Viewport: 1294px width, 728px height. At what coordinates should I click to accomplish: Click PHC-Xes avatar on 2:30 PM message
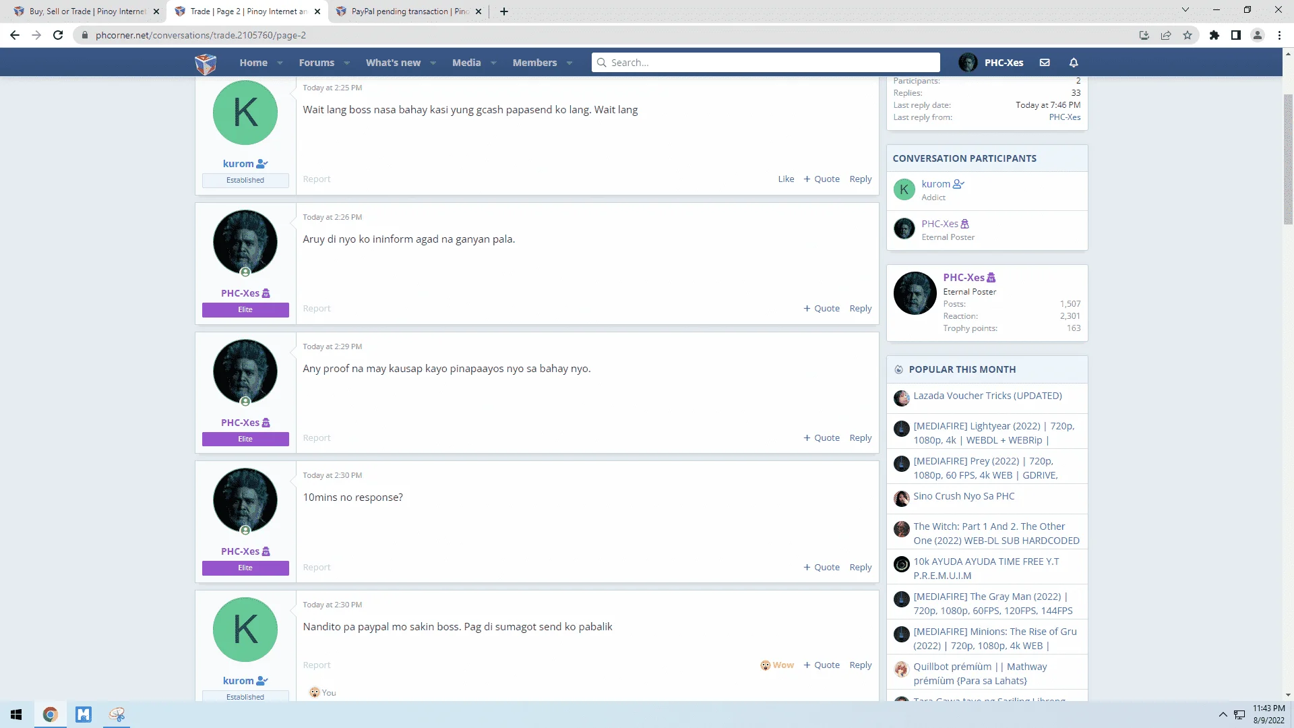[x=245, y=500]
